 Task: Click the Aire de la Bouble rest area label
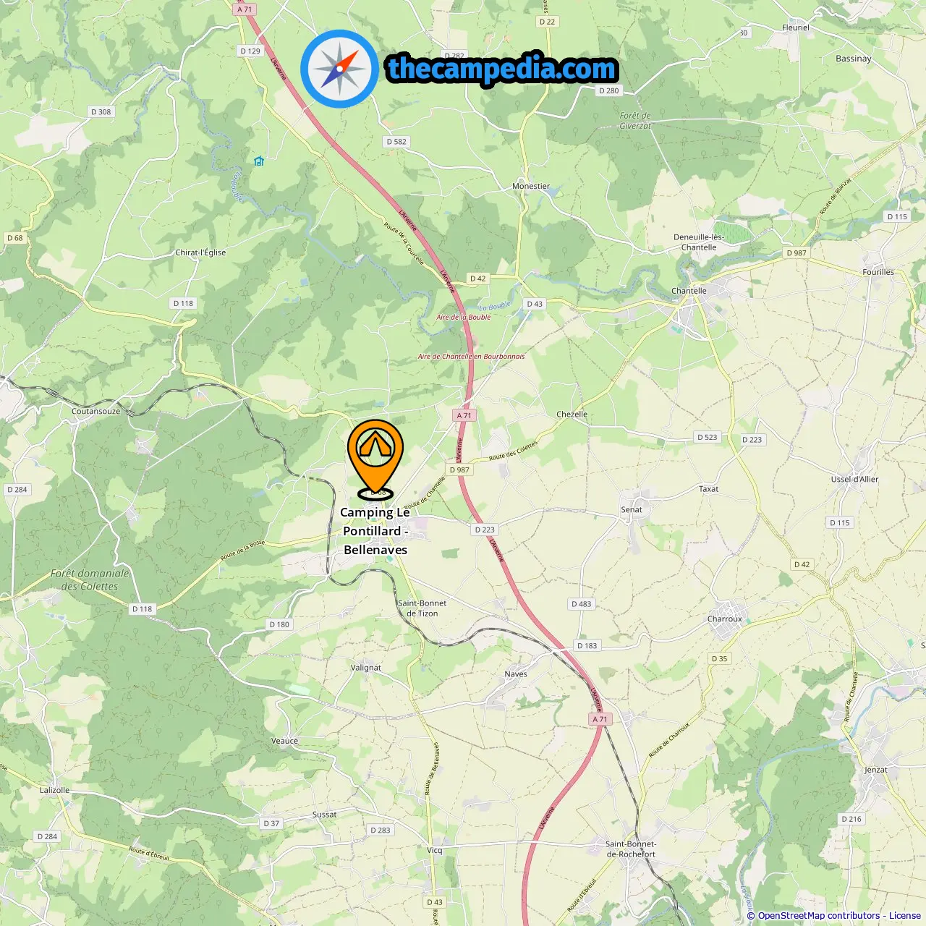[464, 318]
